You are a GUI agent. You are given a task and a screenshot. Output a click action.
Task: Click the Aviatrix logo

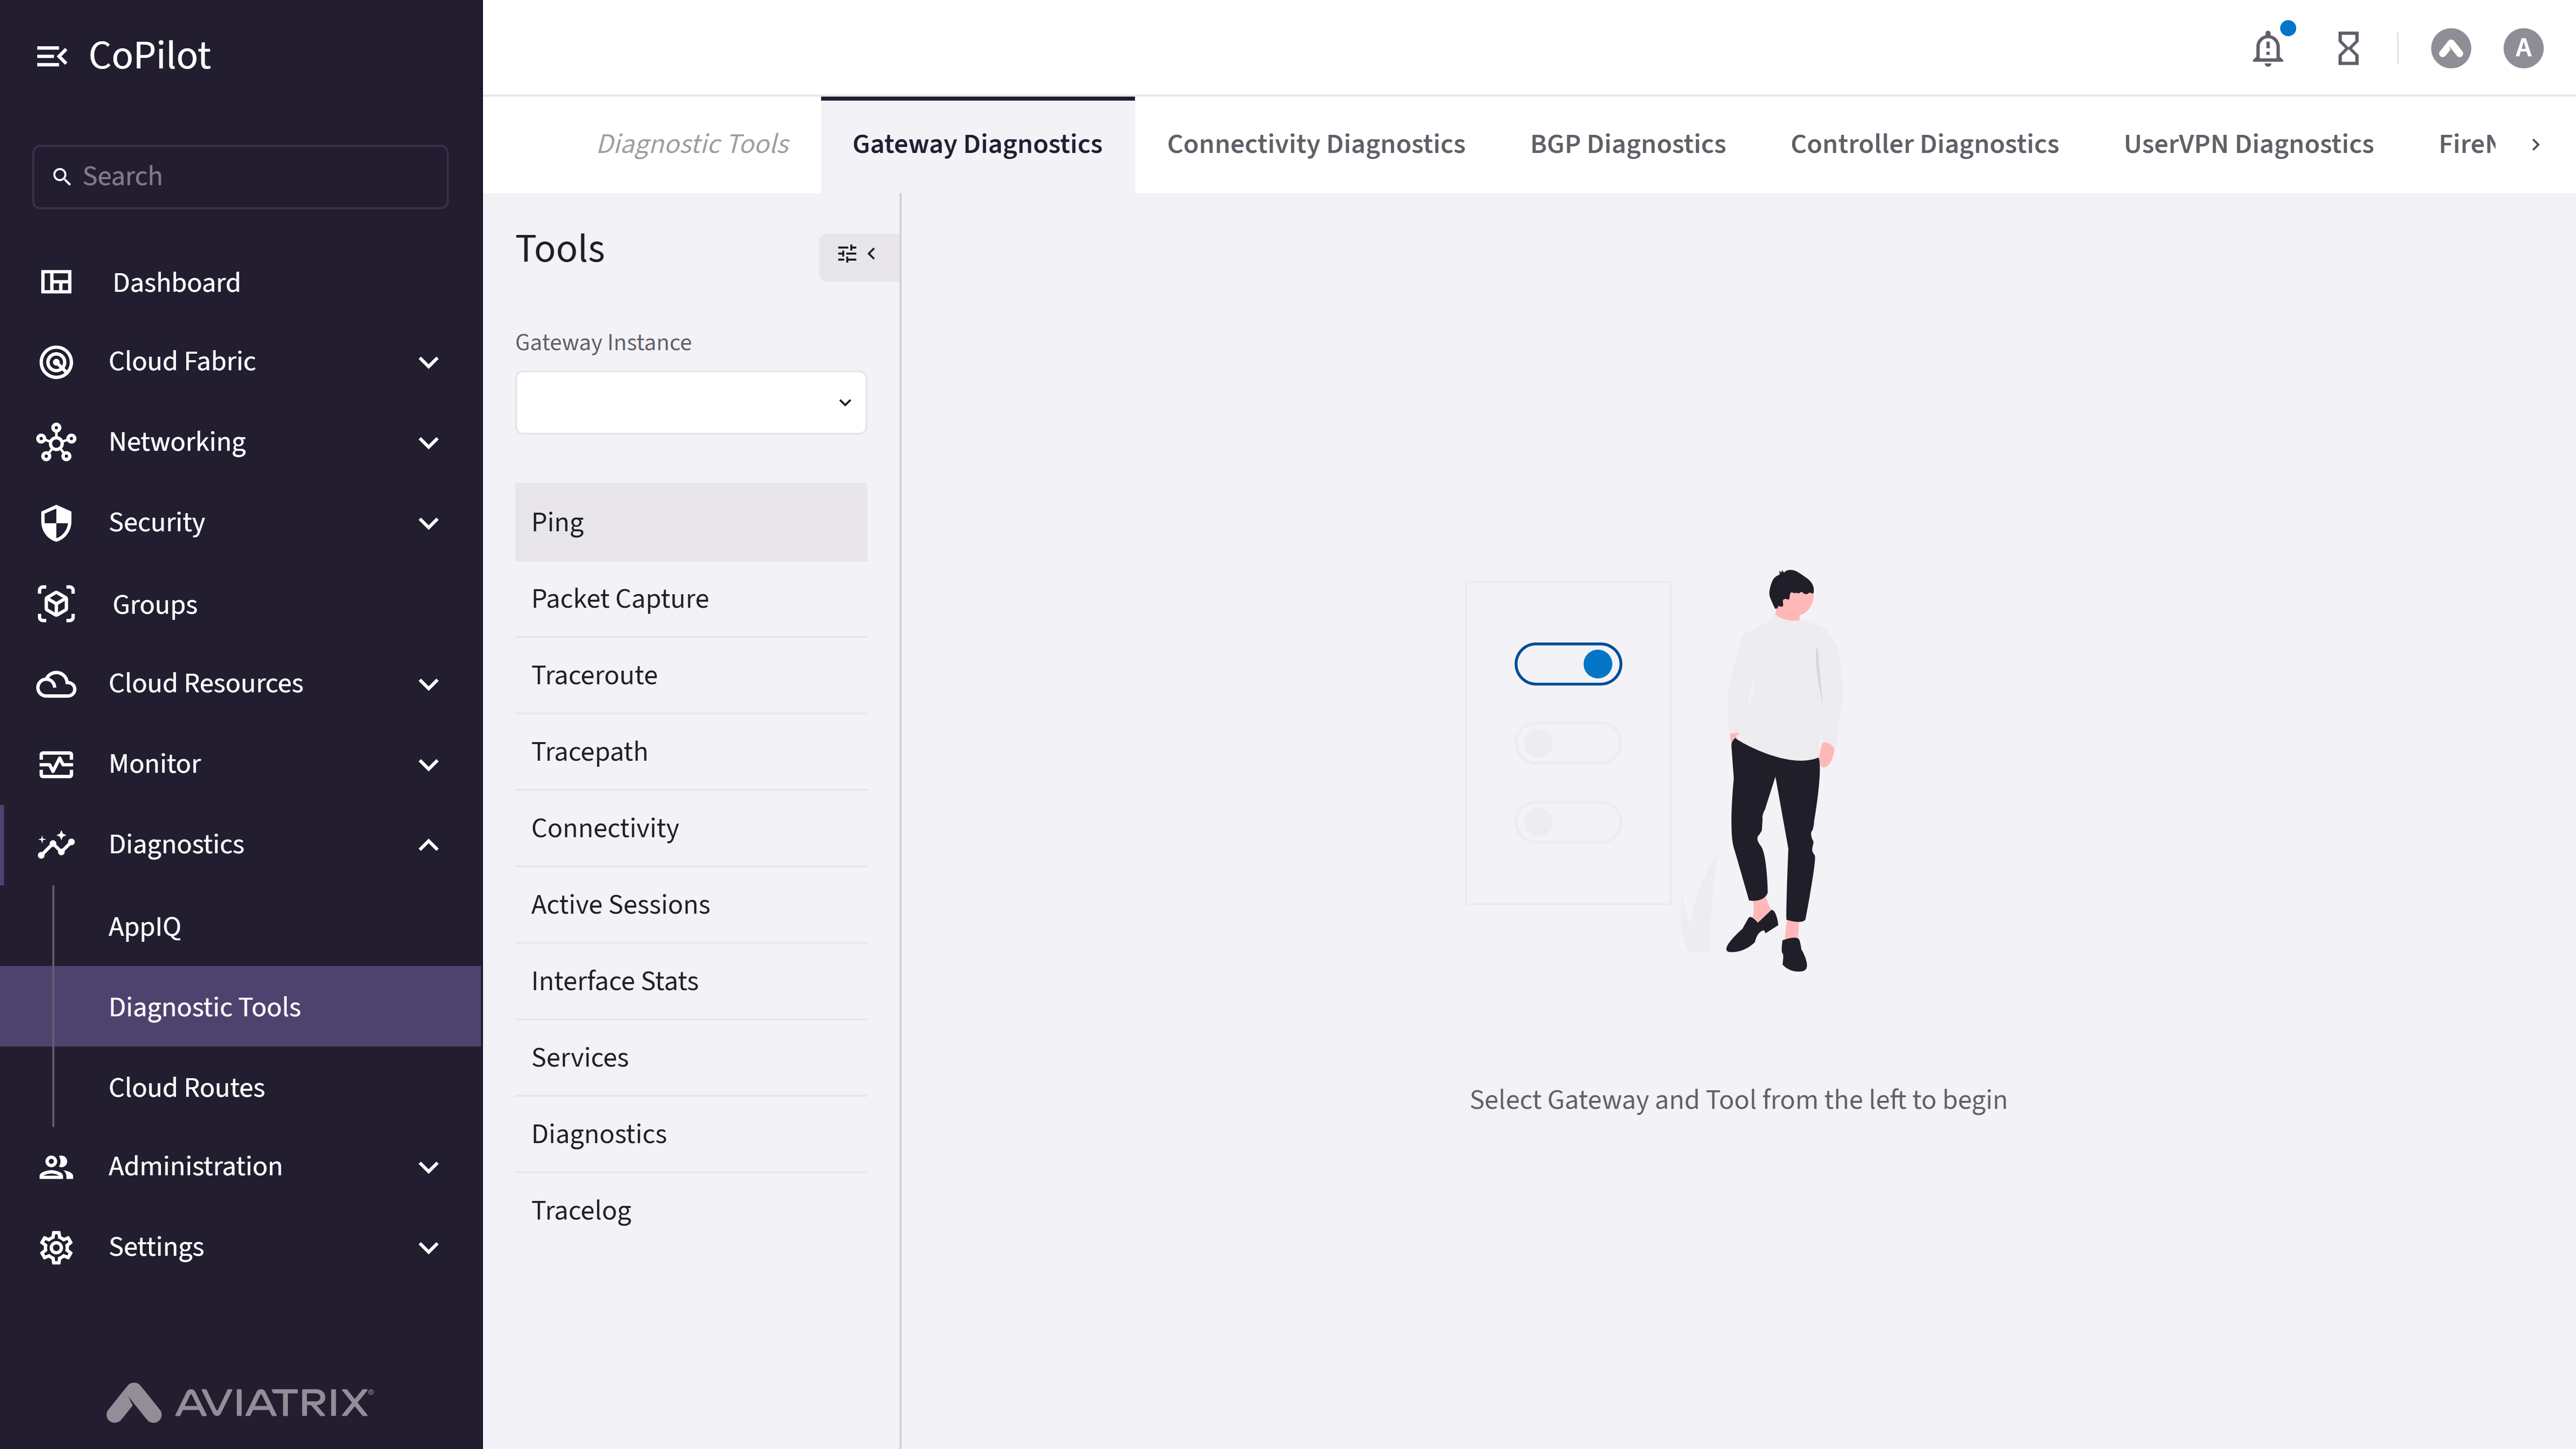tap(240, 1402)
